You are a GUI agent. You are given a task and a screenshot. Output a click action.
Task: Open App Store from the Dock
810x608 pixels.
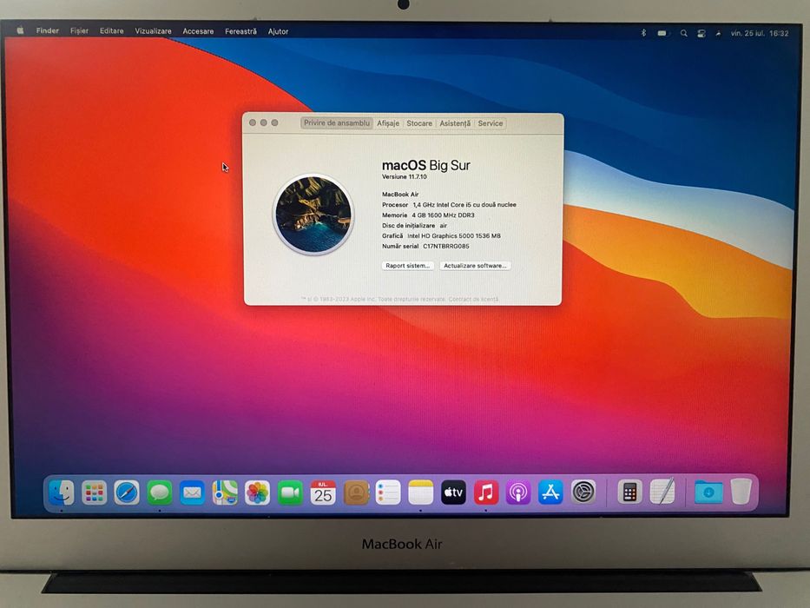[x=550, y=492]
